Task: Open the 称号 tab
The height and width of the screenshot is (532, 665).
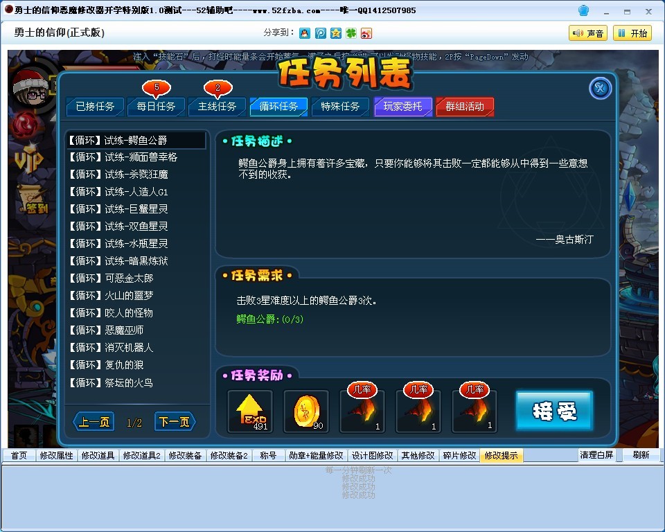Action: pos(268,455)
